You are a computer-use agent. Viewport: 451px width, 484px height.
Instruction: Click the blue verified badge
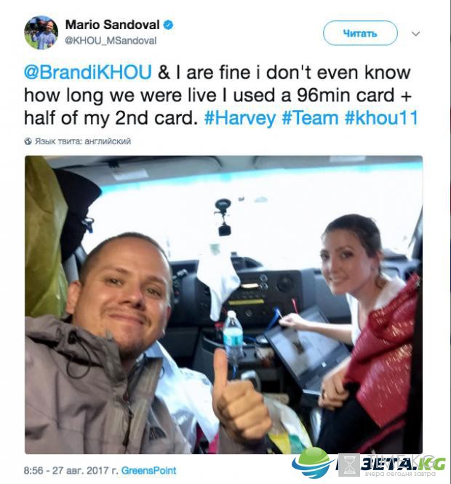168,25
